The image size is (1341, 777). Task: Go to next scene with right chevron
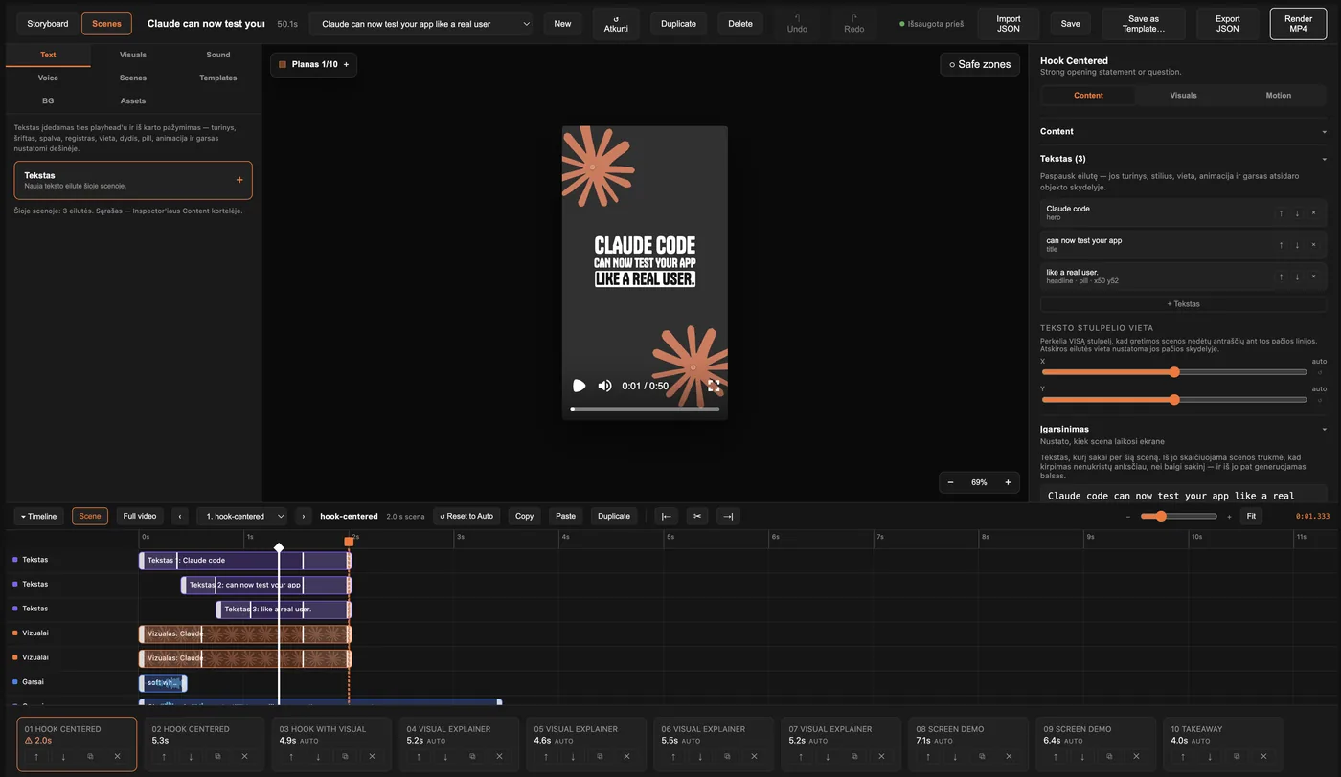tap(304, 516)
